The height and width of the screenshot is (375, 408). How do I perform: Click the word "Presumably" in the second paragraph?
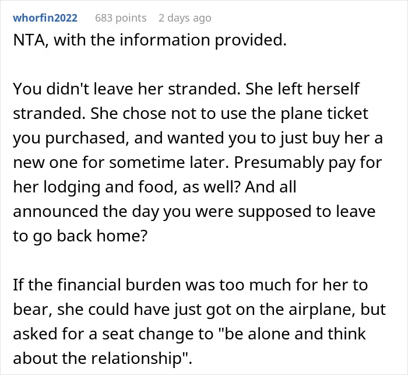[279, 163]
